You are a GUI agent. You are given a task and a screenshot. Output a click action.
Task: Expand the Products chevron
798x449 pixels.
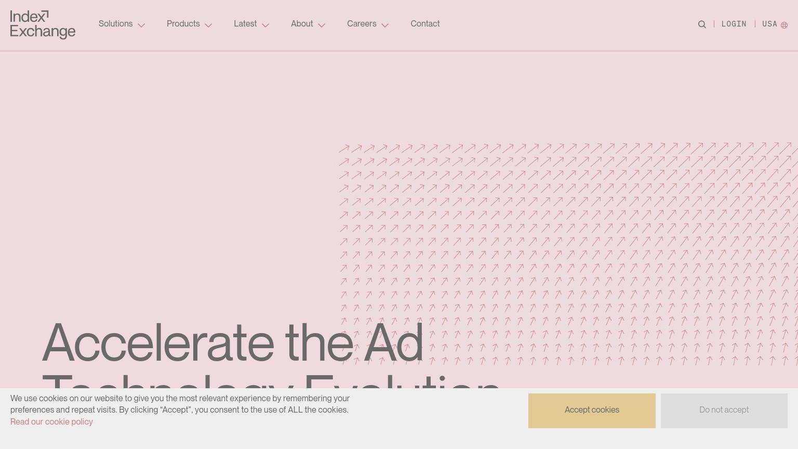pyautogui.click(x=208, y=25)
